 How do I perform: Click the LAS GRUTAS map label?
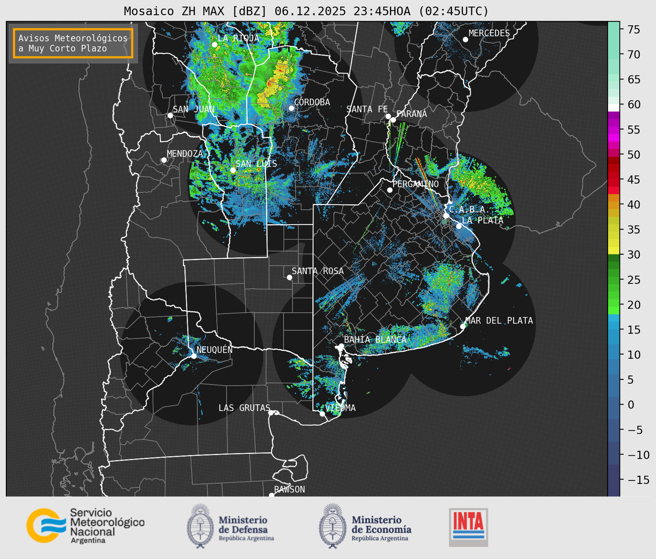(x=244, y=408)
